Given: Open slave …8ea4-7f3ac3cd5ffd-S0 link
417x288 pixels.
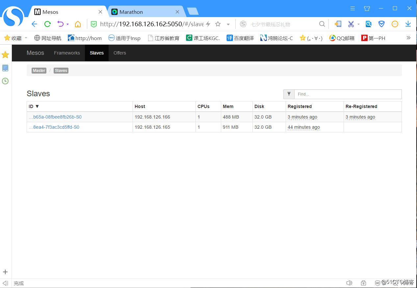Looking at the screenshot, I should click(54, 127).
